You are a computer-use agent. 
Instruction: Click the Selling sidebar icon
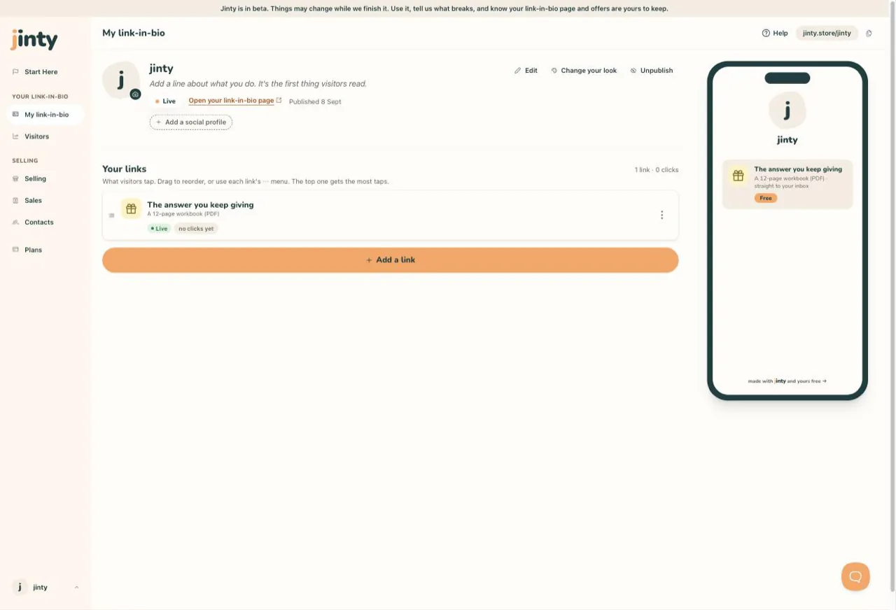(15, 178)
